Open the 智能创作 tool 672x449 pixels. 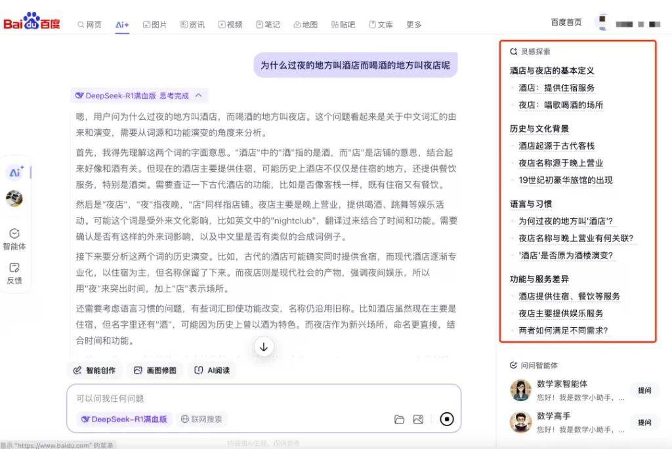click(94, 370)
